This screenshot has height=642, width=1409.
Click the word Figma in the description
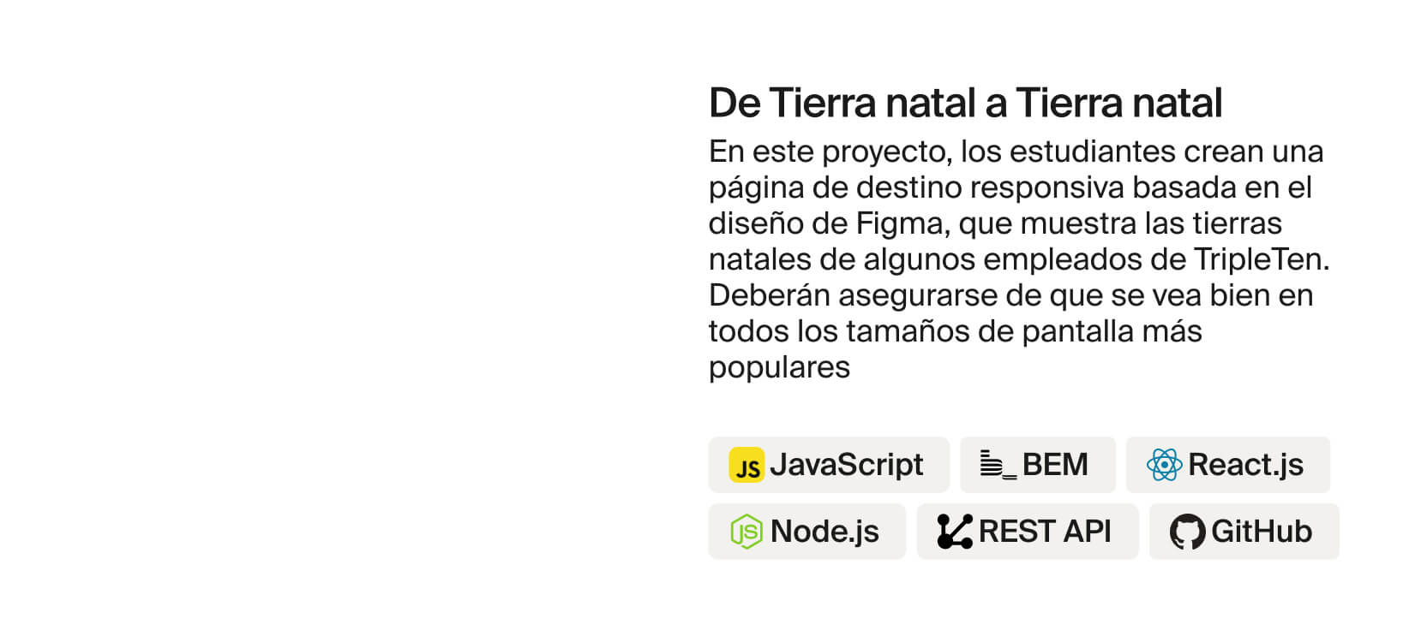[901, 223]
